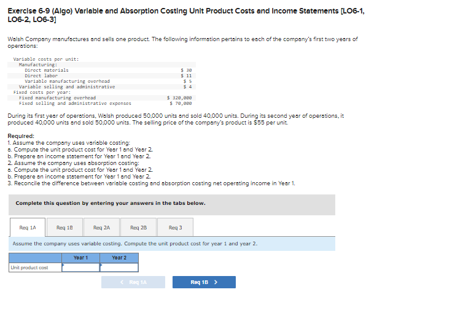Click the '1. Assume the company uses variable costing' line

tap(69, 143)
